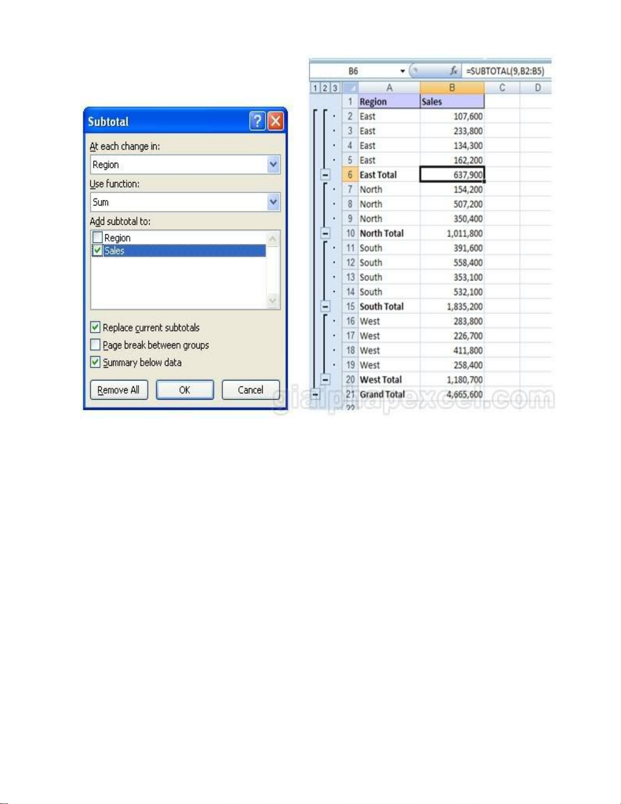Click outline level 2 button

[325, 88]
